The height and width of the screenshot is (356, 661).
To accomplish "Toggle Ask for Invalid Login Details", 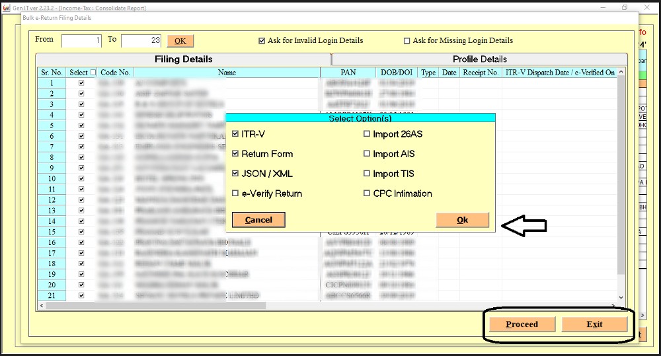I will 262,41.
